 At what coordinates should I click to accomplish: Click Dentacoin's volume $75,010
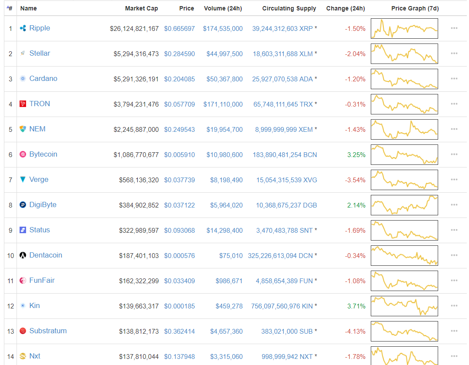coord(231,256)
